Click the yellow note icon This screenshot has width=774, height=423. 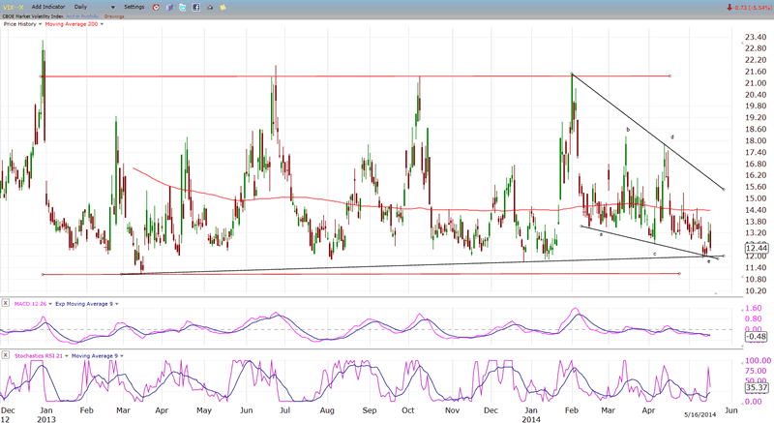pos(222,7)
